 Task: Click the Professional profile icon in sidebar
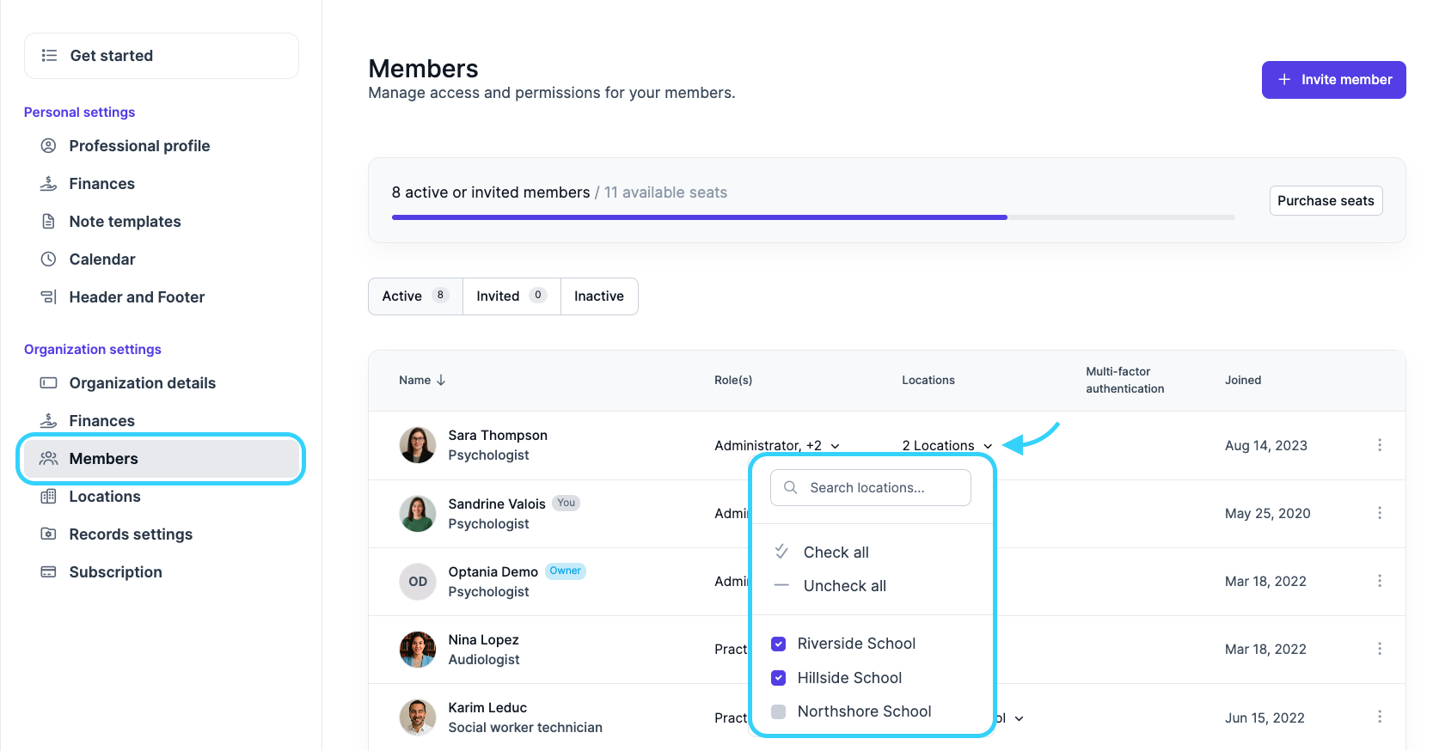click(x=49, y=146)
